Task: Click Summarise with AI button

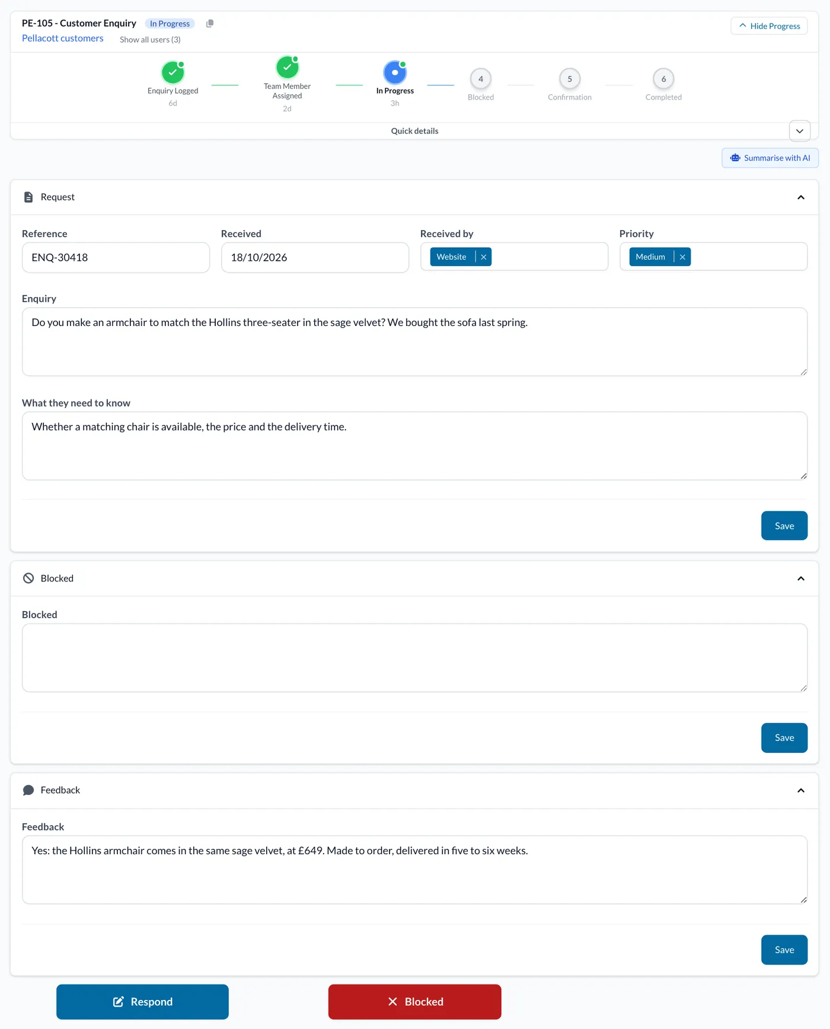Action: pos(770,158)
